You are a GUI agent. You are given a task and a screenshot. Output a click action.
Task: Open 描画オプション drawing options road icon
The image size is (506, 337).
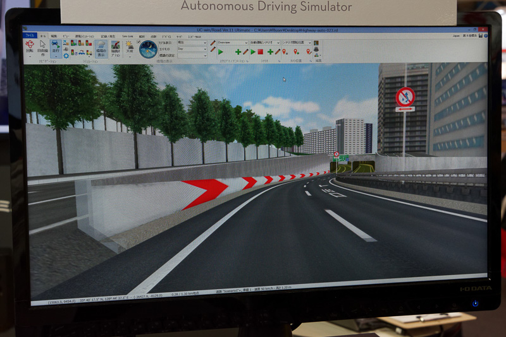[x=116, y=49]
